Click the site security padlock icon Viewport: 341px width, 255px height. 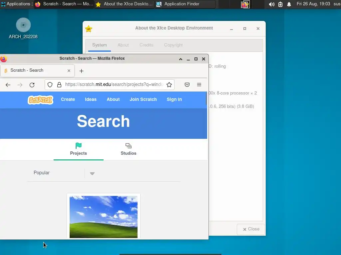[x=59, y=85]
